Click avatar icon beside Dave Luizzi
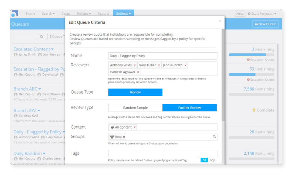 [x=39, y=75]
